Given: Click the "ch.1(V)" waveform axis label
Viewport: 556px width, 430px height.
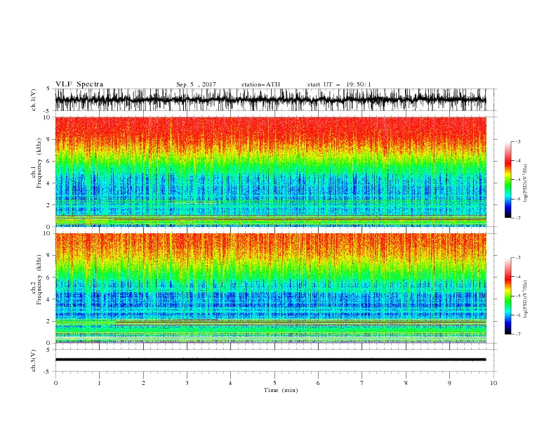Looking at the screenshot, I should click(x=34, y=100).
